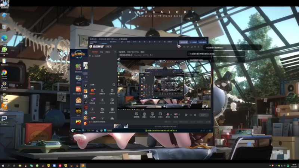Edit the category tag under the room title
299x168 pixels.
point(125,55)
